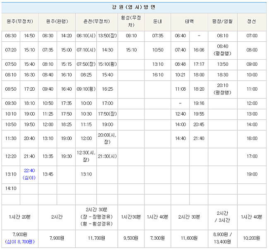Screen dimensions: 269x250
Task: Click the 12:30(시, 장) departure cell
Action: [x=86, y=156]
